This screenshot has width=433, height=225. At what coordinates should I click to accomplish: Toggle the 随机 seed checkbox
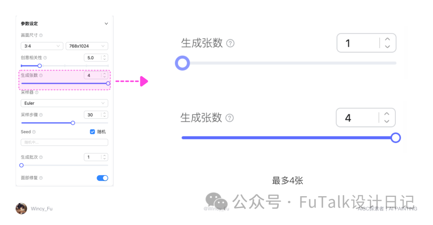click(92, 132)
